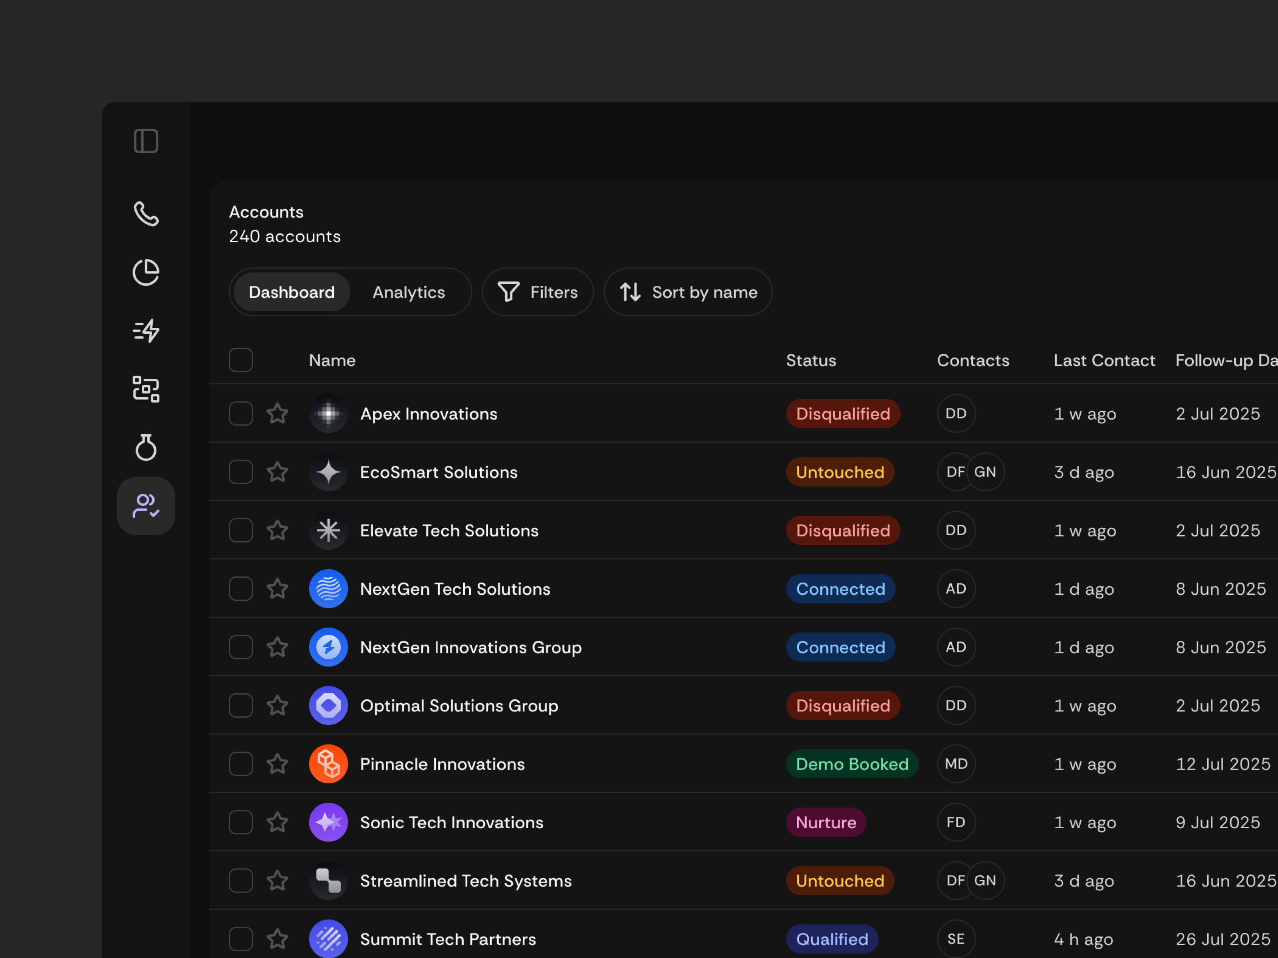Screen dimensions: 1278x958
Task: Open the flask experiments icon
Action: pyautogui.click(x=146, y=447)
